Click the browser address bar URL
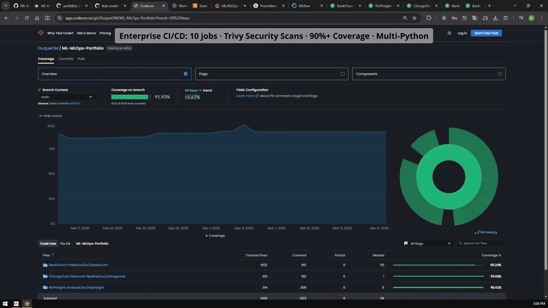The height and width of the screenshot is (308, 548). click(x=127, y=18)
